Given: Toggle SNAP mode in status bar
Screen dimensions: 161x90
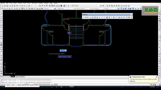Looking at the screenshot, I should pyautogui.click(x=19, y=85).
